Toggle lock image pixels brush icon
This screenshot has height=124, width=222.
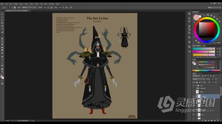200,82
